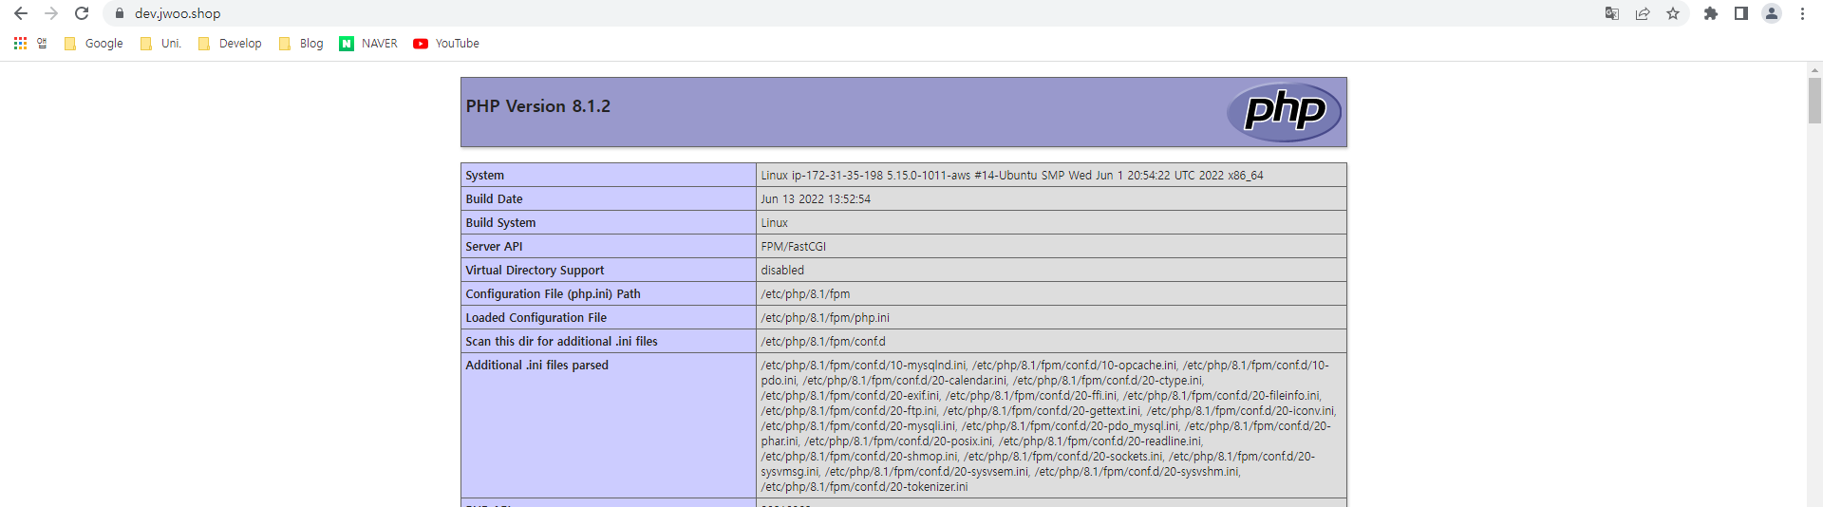Image resolution: width=1823 pixels, height=507 pixels.
Task: Go forward with the forward arrow
Action: point(51,13)
